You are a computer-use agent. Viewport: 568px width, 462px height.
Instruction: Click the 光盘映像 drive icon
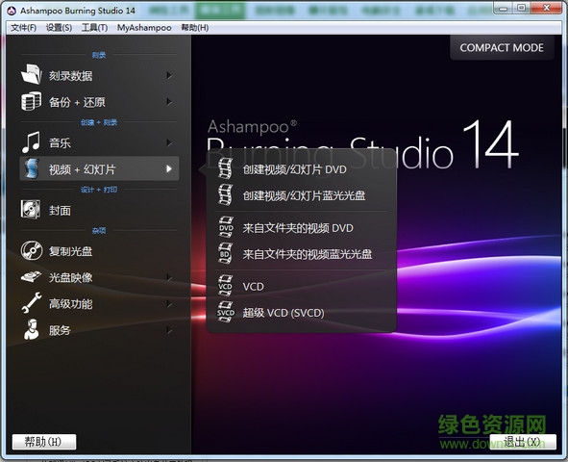[x=32, y=276]
